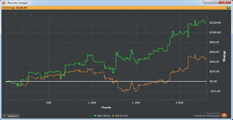The height and width of the screenshot is (120, 233).
Task: Open the blue help icon in the Winnings bar
Action: 228,8
